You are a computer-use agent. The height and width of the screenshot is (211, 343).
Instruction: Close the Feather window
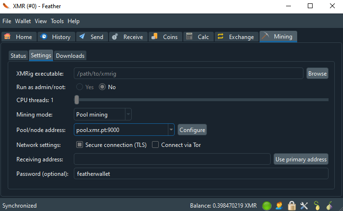tap(332, 6)
